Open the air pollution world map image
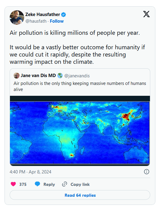Viewport: 162px width, 207px height. point(80,131)
